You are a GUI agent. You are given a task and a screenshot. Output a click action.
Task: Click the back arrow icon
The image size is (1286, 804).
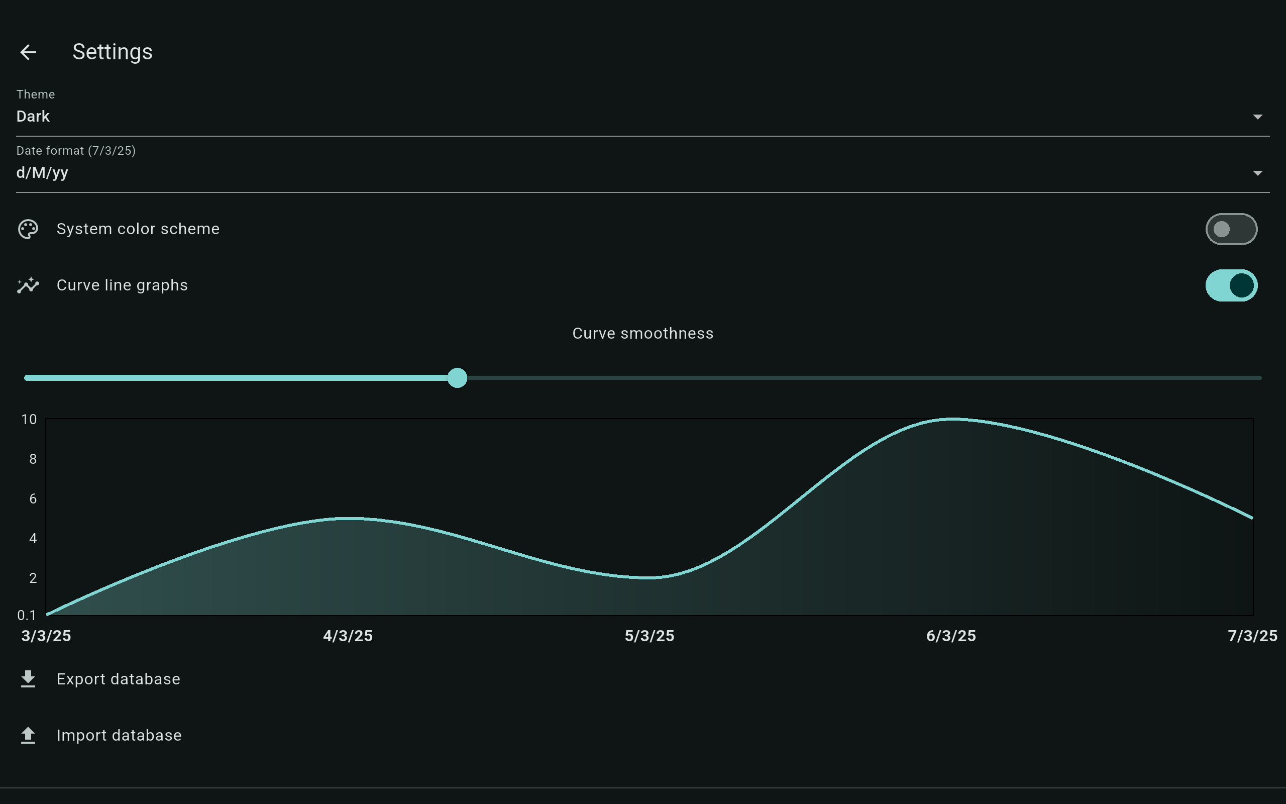tap(28, 52)
